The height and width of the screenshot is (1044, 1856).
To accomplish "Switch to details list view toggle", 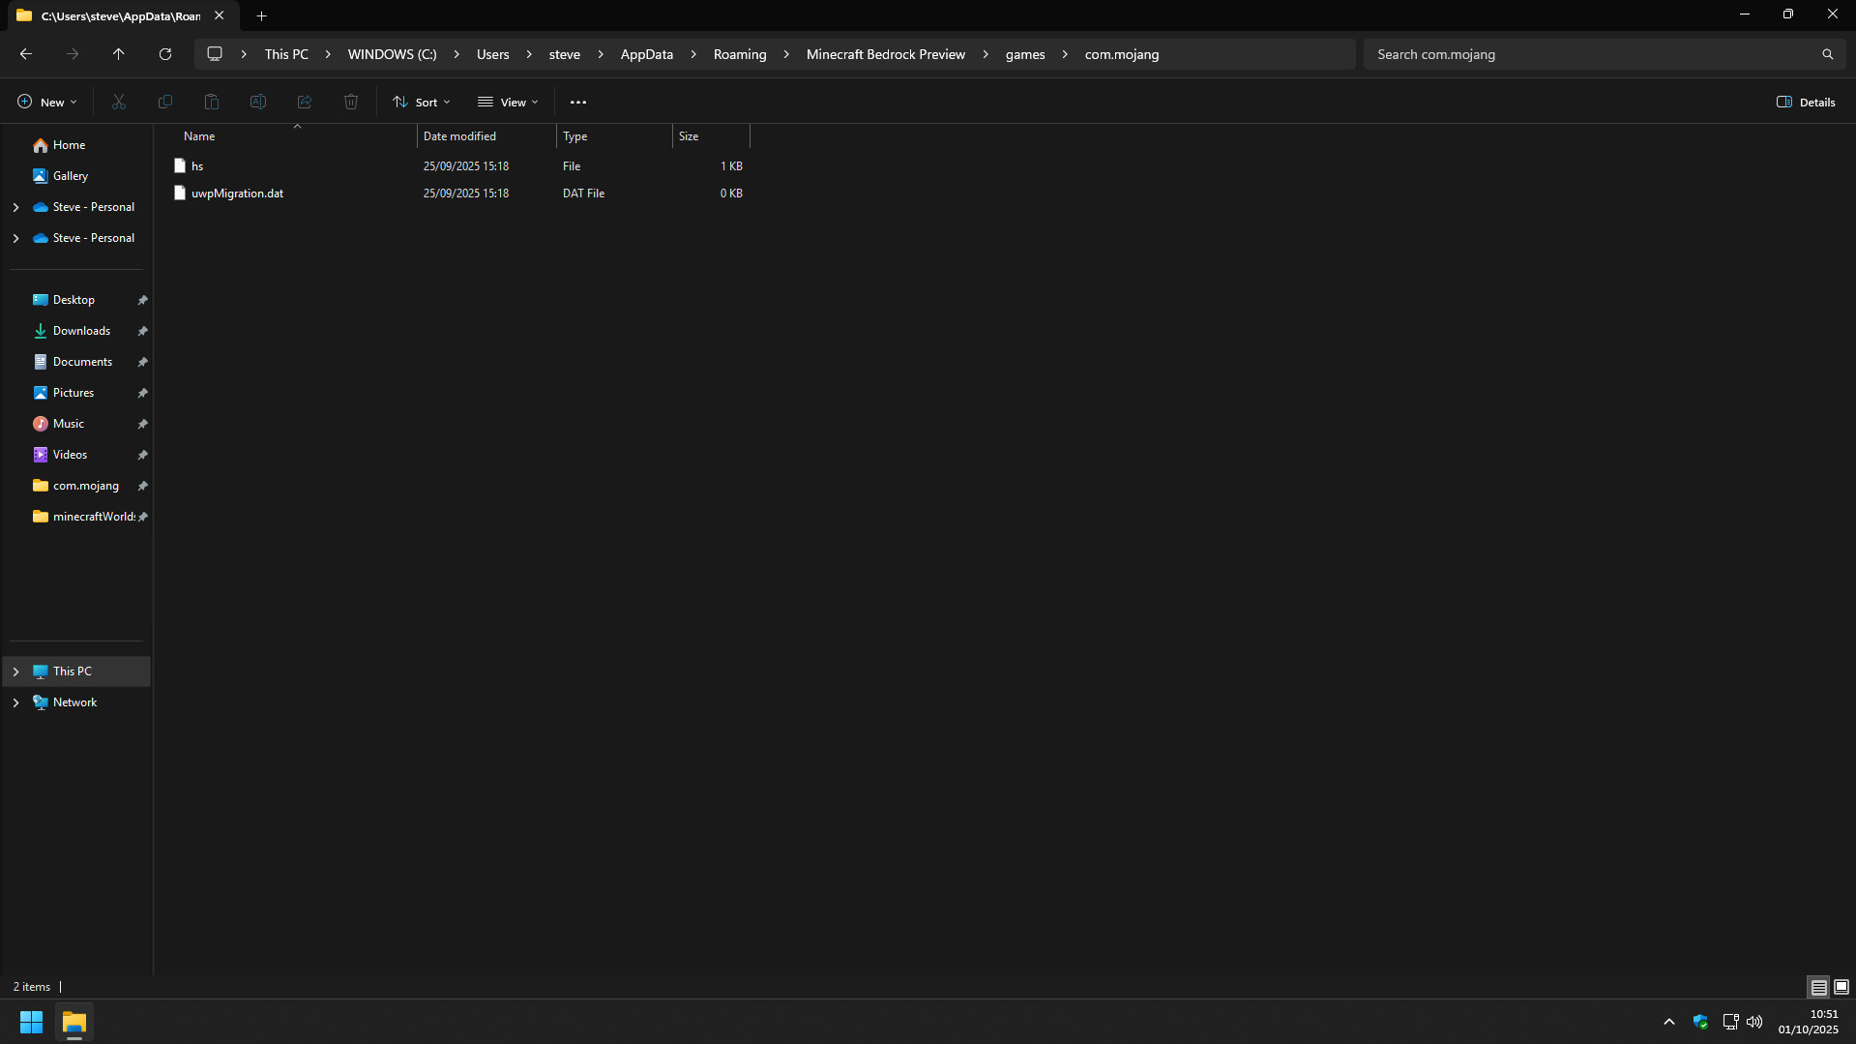I will [1818, 987].
